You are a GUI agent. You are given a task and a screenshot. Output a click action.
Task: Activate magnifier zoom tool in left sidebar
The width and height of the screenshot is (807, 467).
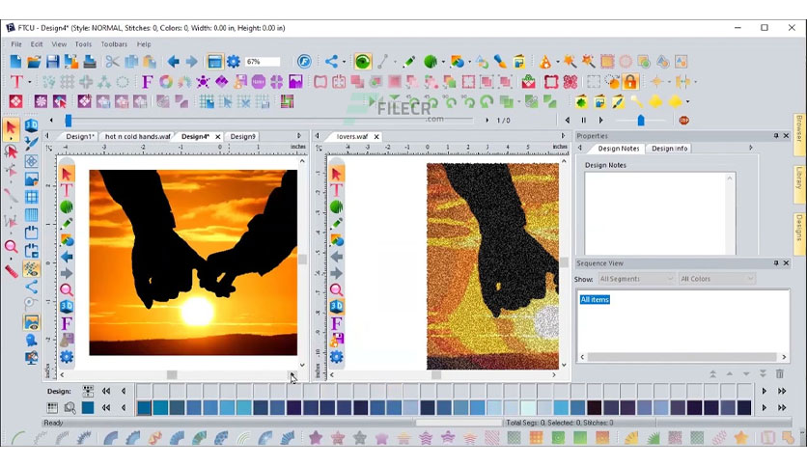(11, 246)
